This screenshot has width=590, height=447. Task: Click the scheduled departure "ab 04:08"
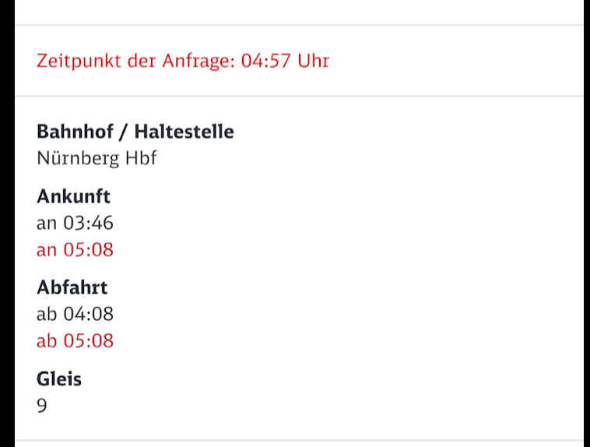tap(75, 314)
